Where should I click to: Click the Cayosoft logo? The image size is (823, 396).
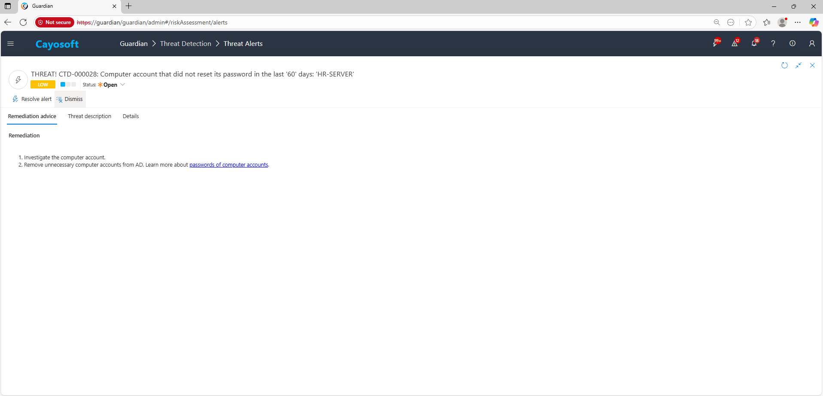click(x=57, y=44)
